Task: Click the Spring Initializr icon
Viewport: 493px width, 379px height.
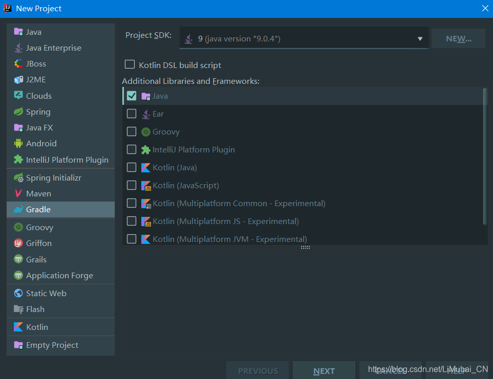Action: (18, 177)
